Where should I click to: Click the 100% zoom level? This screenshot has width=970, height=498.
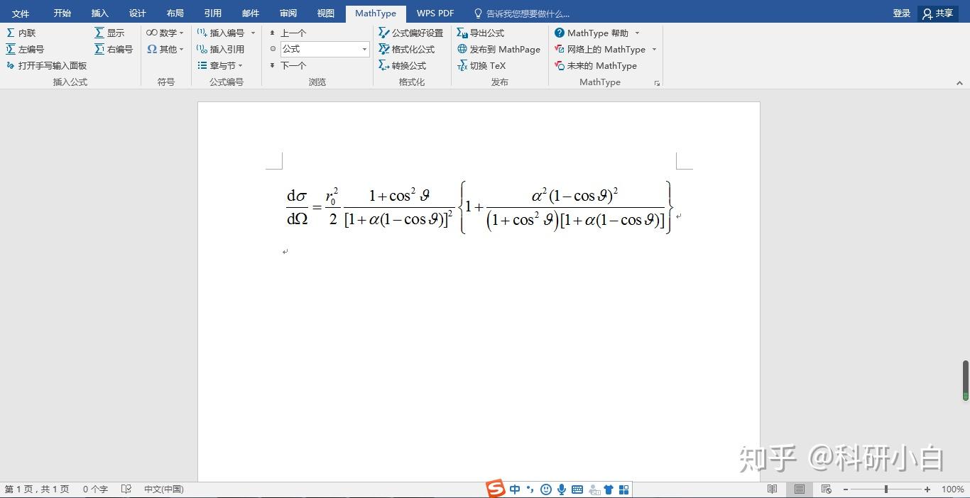[x=952, y=489]
